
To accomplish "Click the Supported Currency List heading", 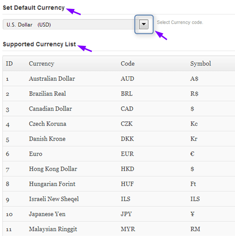I will click(39, 44).
